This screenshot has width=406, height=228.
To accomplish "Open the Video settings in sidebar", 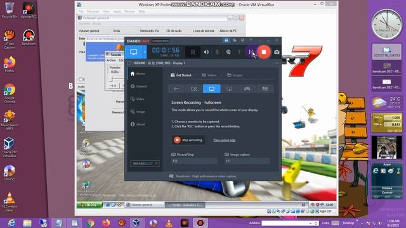I will tap(137, 99).
